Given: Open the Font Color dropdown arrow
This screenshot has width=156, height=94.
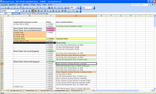Looking at the screenshot, I should click(x=79, y=11).
